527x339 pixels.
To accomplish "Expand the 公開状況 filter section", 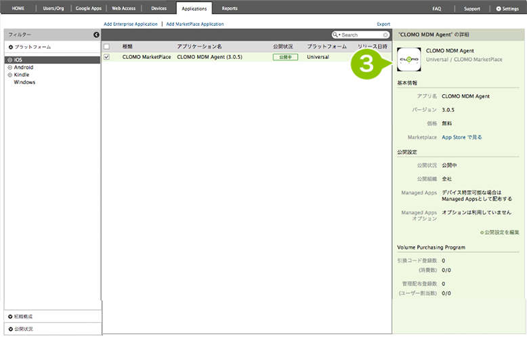I will pyautogui.click(x=10, y=329).
